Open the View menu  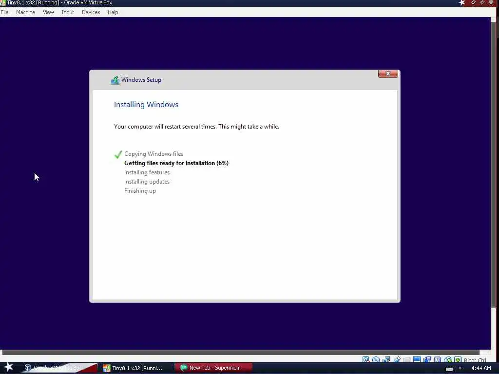tap(48, 12)
